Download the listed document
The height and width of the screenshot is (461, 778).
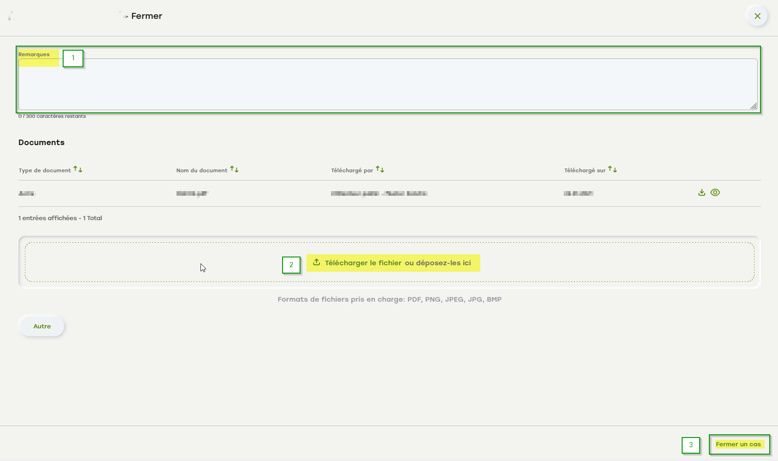[701, 193]
